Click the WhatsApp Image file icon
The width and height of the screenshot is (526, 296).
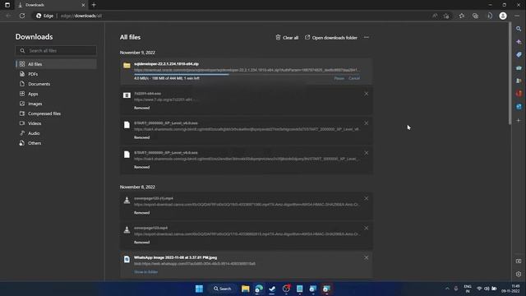127,259
